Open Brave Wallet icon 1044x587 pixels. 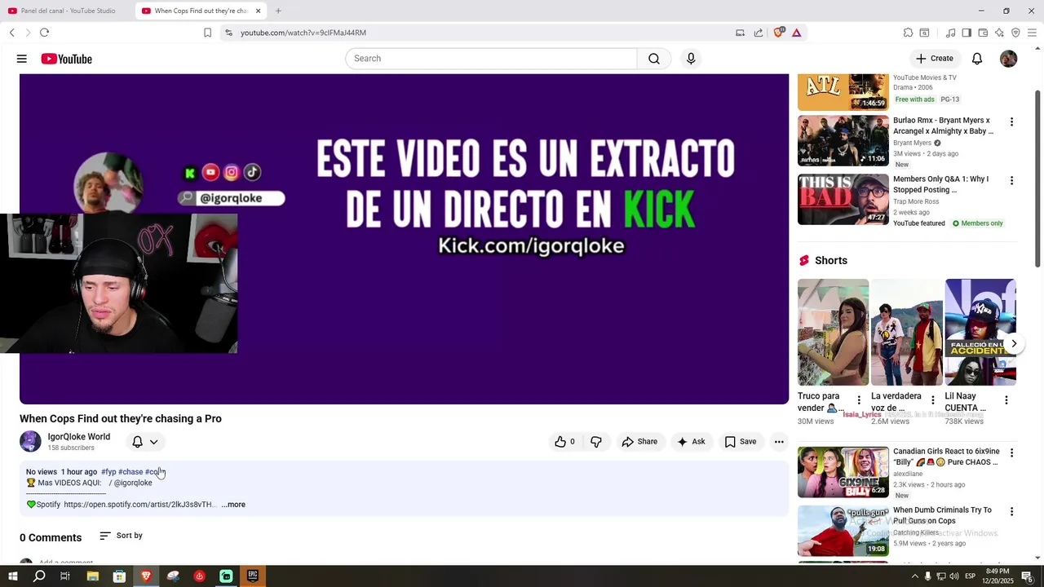tap(983, 33)
